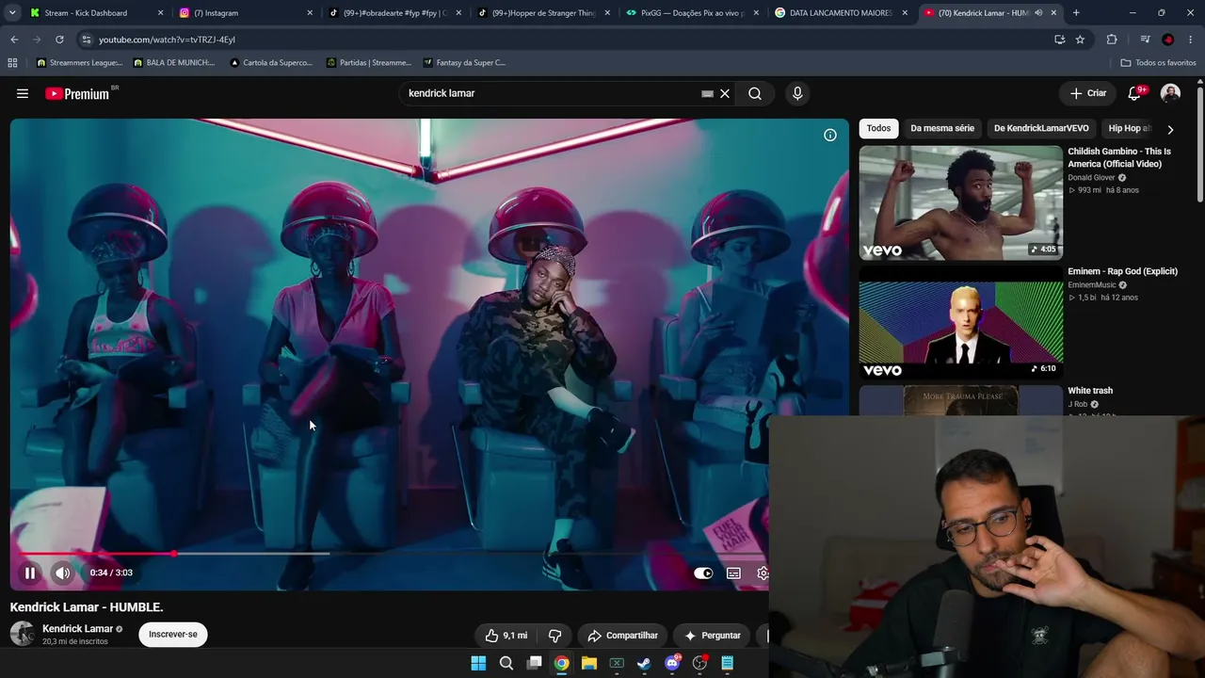The image size is (1205, 678).
Task: Open the Fantasy da Super C bookmark
Action: pyautogui.click(x=464, y=63)
